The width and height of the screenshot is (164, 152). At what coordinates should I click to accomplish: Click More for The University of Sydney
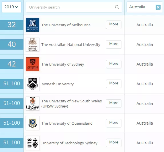[x=114, y=64]
